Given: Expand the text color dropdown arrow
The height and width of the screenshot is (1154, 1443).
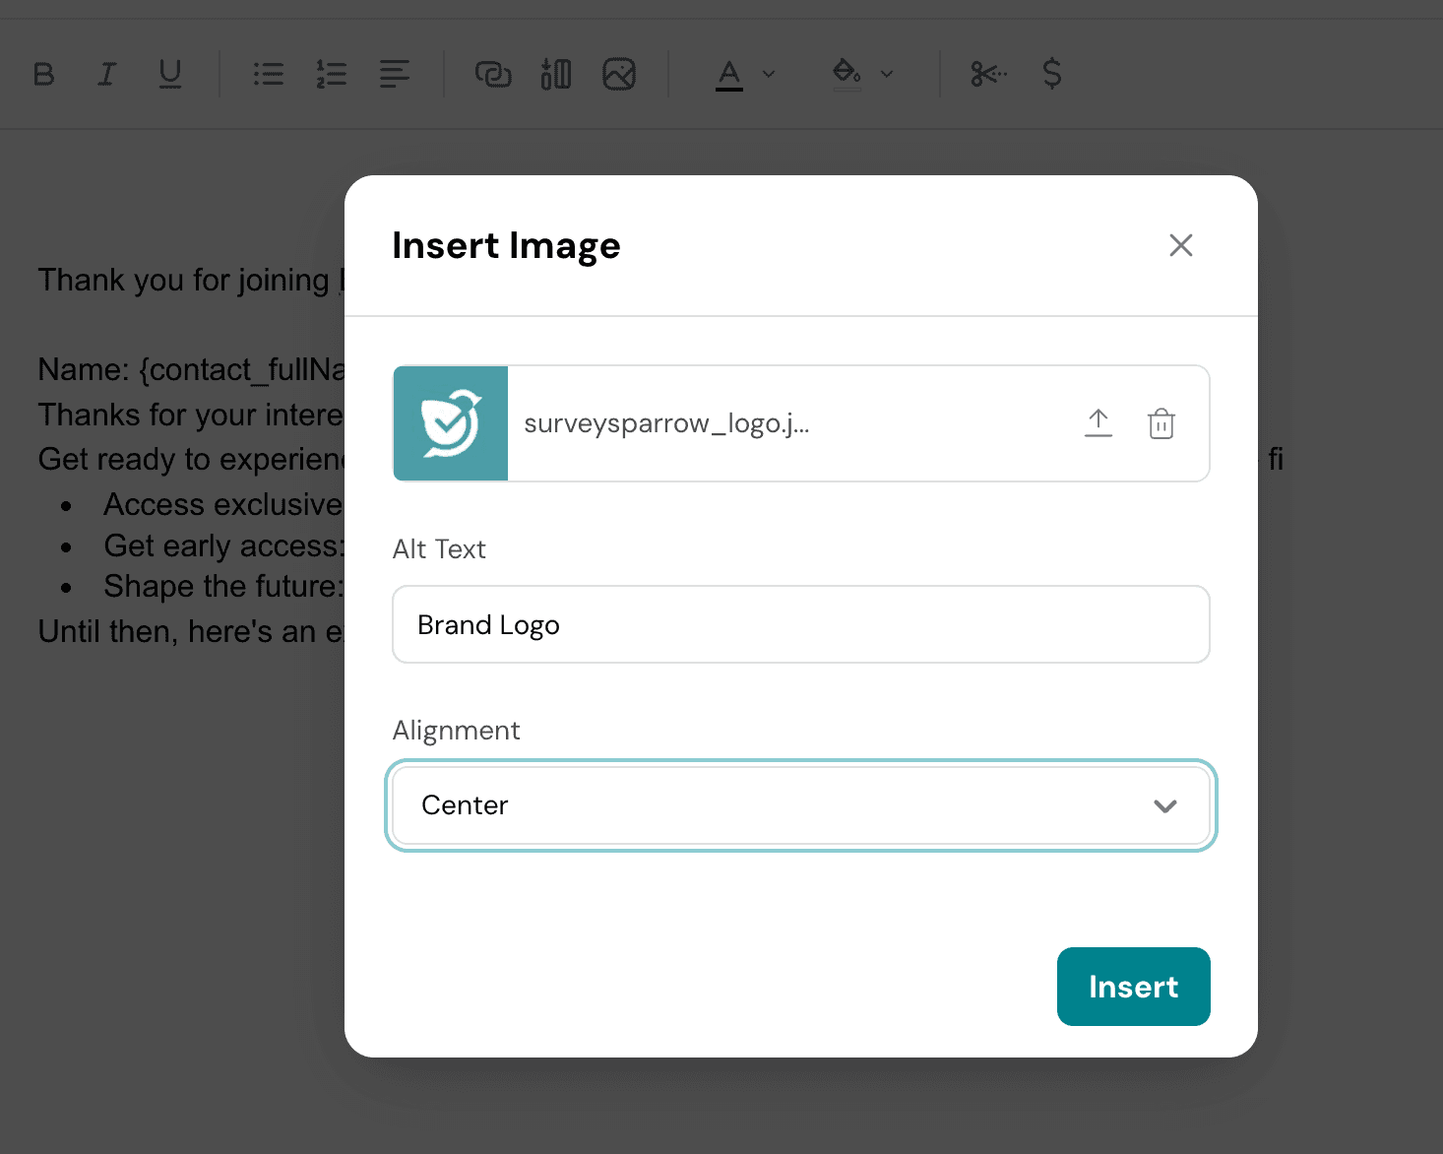Looking at the screenshot, I should pyautogui.click(x=770, y=74).
